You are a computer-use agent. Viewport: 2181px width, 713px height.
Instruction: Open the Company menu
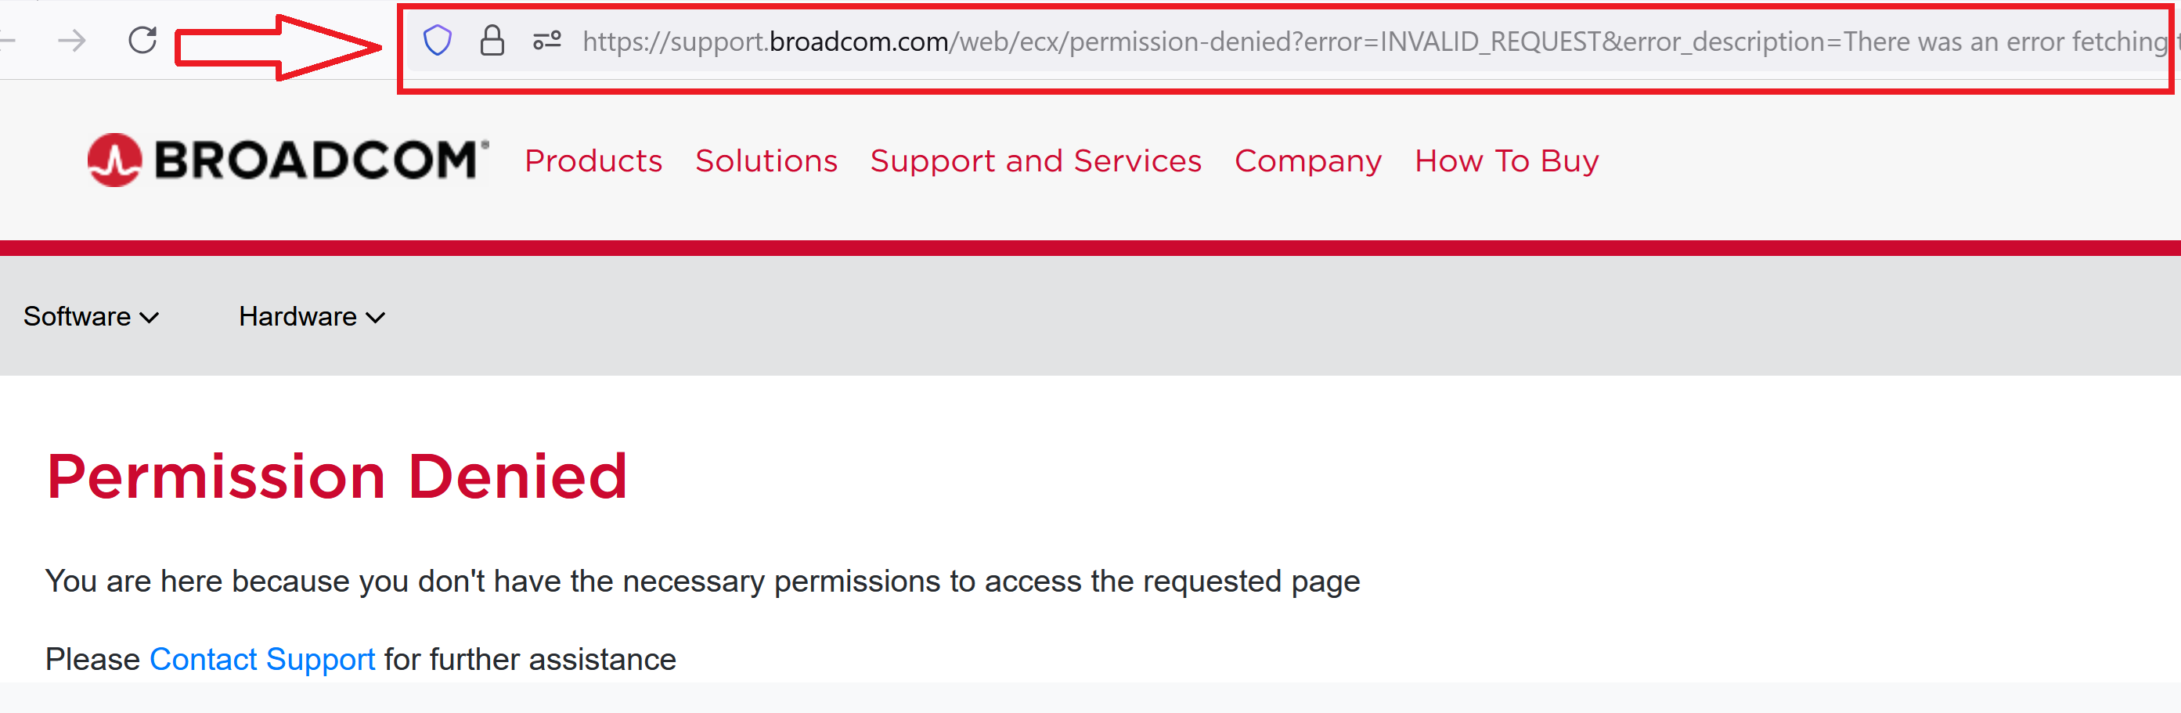click(x=1307, y=160)
